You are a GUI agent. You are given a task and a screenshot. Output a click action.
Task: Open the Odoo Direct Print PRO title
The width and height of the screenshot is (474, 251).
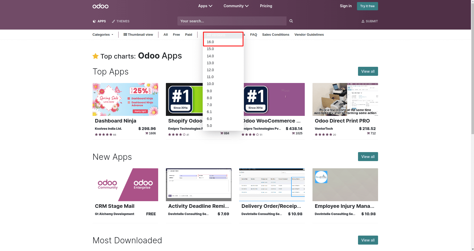pos(342,121)
